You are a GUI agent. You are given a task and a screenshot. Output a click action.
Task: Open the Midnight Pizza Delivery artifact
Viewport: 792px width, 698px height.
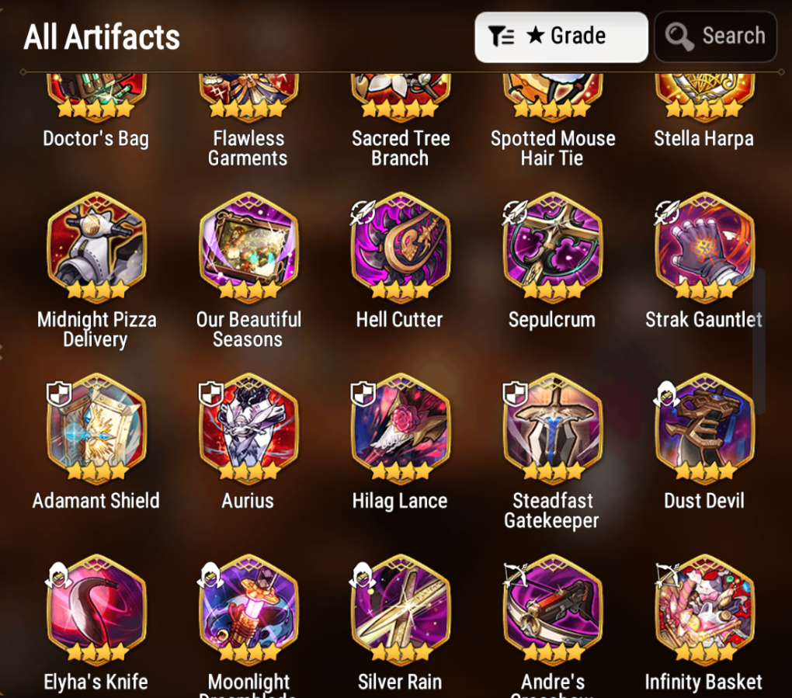(x=96, y=247)
